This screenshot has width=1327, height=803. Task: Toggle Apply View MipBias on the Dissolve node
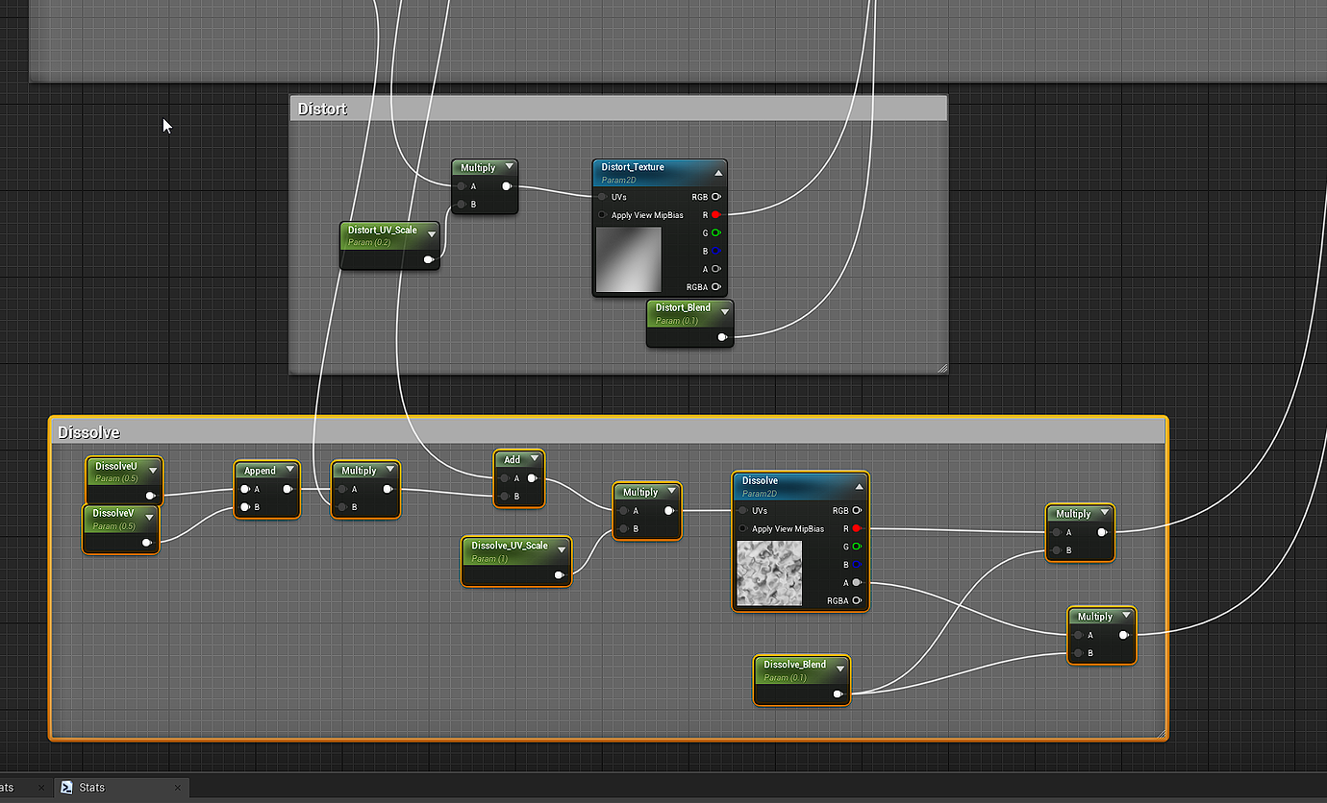point(741,528)
